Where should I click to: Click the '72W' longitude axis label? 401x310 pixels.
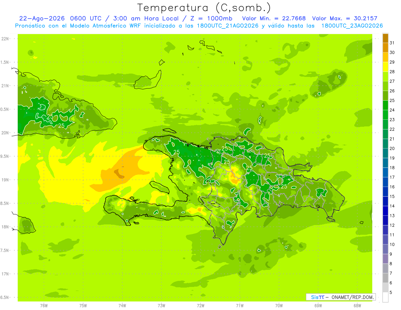(200, 305)
